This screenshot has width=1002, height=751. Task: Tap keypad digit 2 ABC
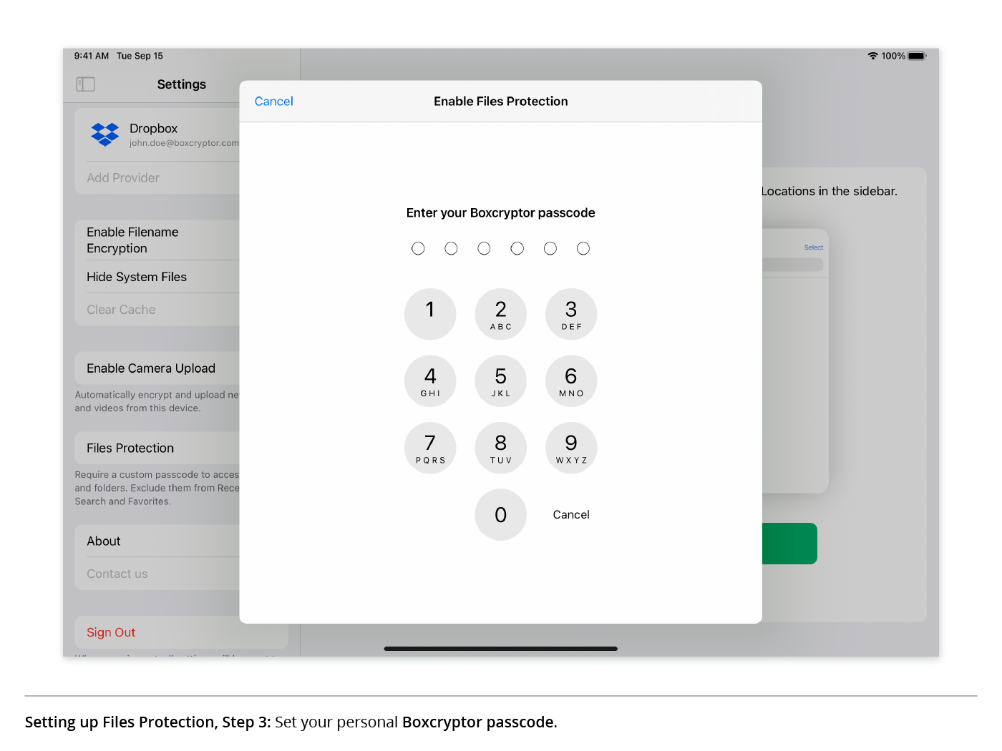[x=501, y=314]
